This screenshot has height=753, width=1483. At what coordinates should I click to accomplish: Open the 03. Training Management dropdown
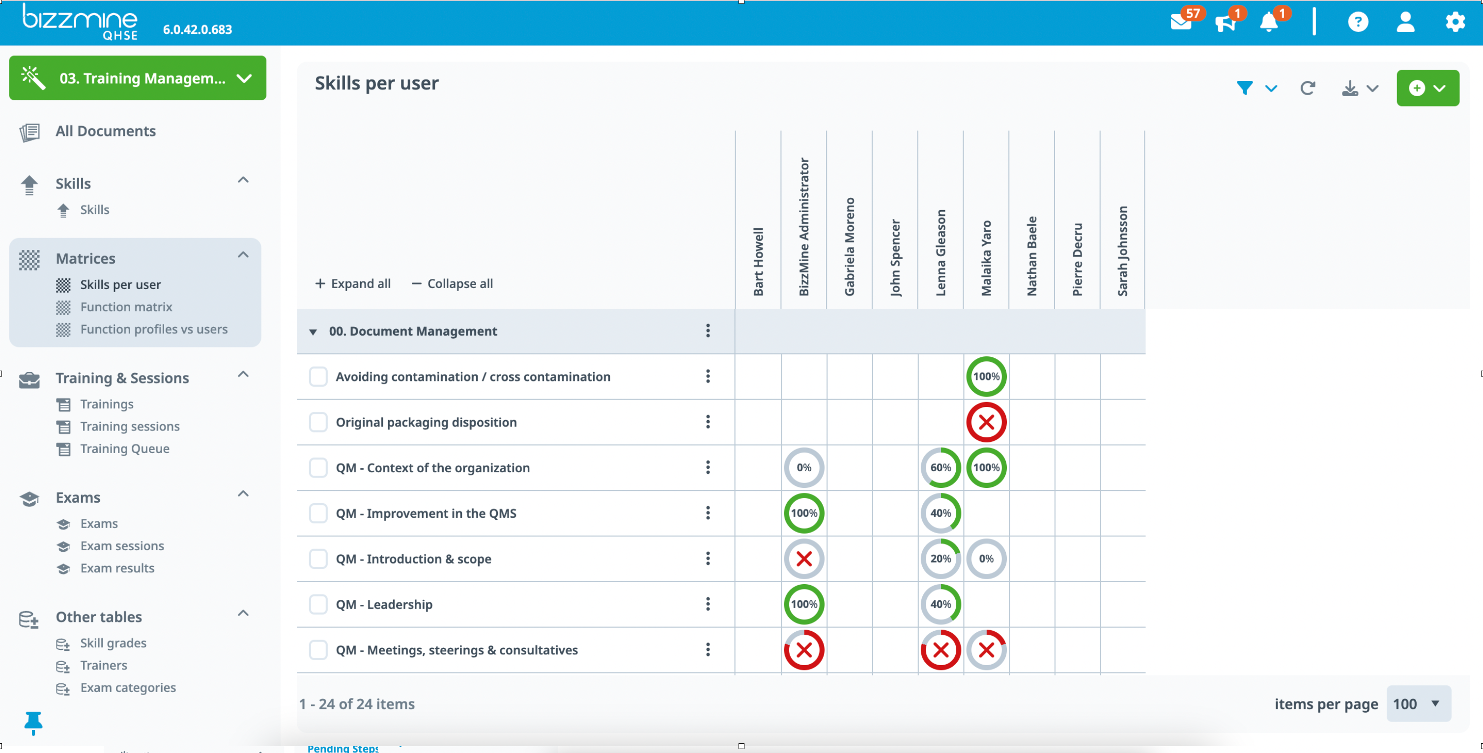[x=138, y=78]
